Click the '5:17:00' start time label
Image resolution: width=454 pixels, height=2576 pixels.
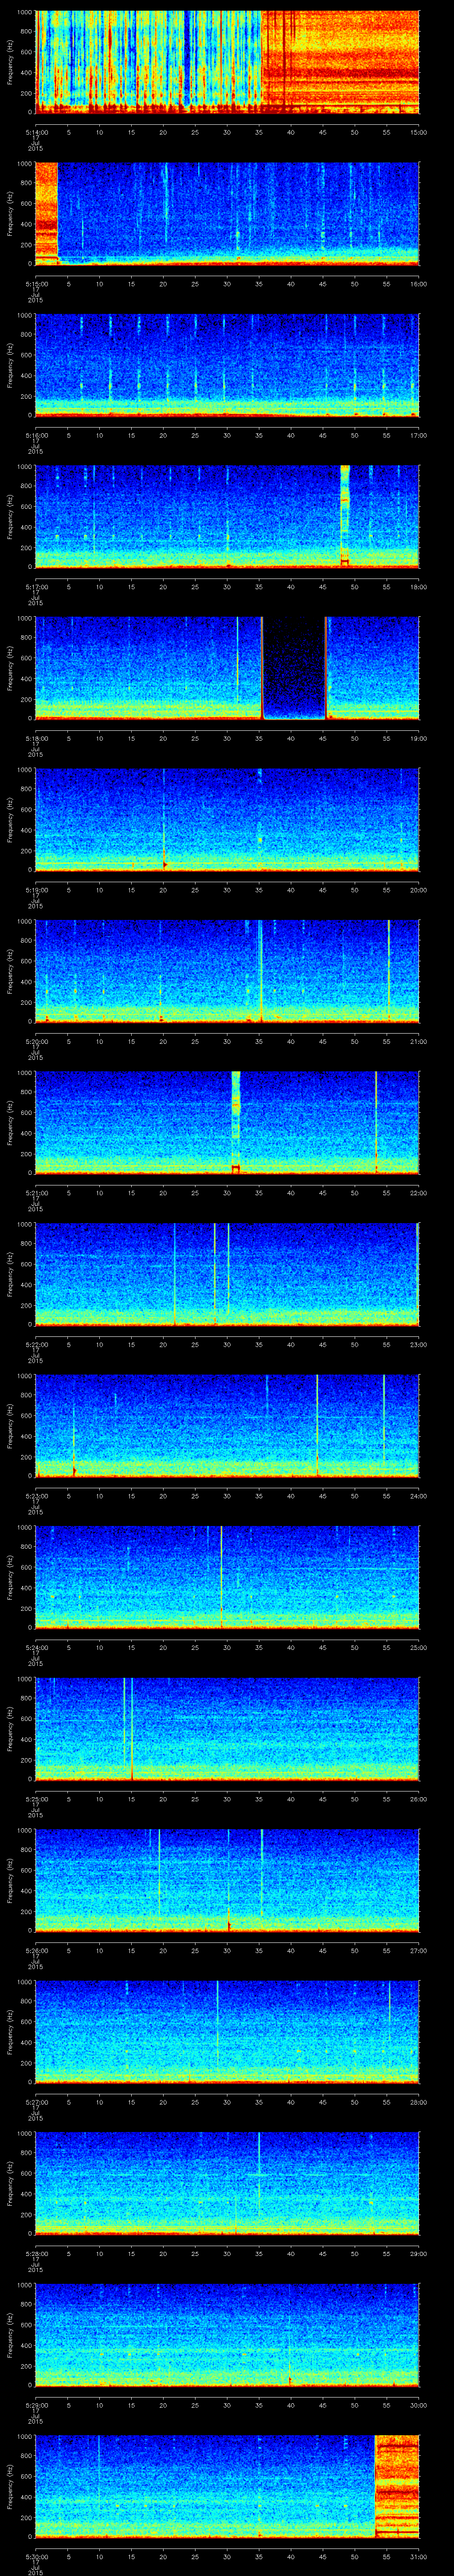[x=36, y=586]
